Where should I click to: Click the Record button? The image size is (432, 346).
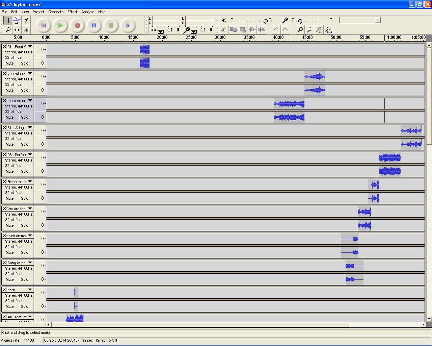tap(77, 25)
